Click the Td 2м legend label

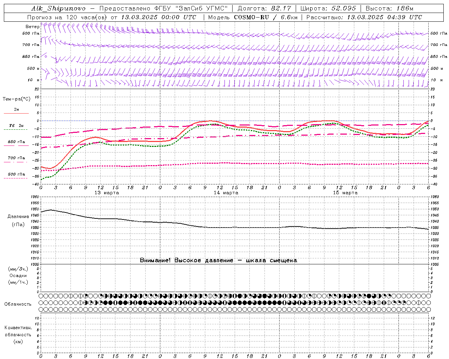pyautogui.click(x=16, y=126)
